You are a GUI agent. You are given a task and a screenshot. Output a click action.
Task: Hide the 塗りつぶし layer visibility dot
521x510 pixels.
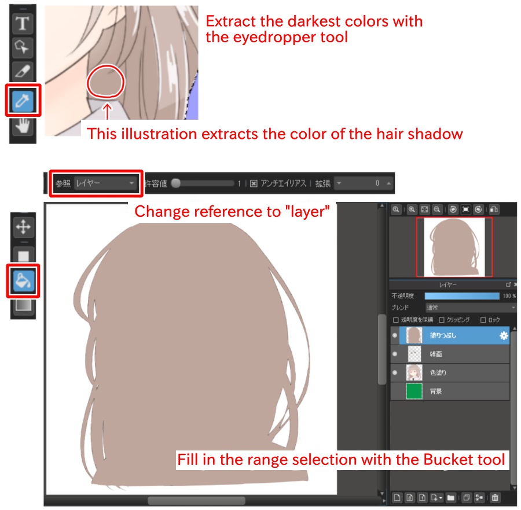(395, 335)
